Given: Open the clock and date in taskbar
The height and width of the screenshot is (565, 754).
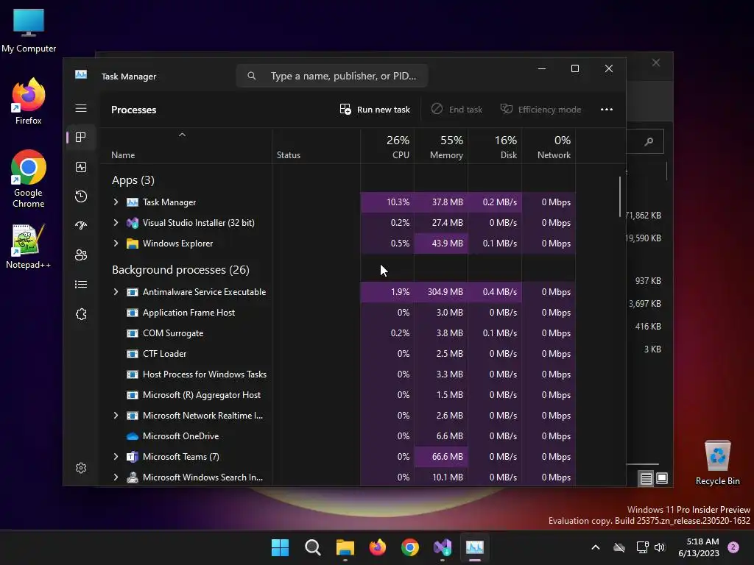Looking at the screenshot, I should [x=699, y=547].
